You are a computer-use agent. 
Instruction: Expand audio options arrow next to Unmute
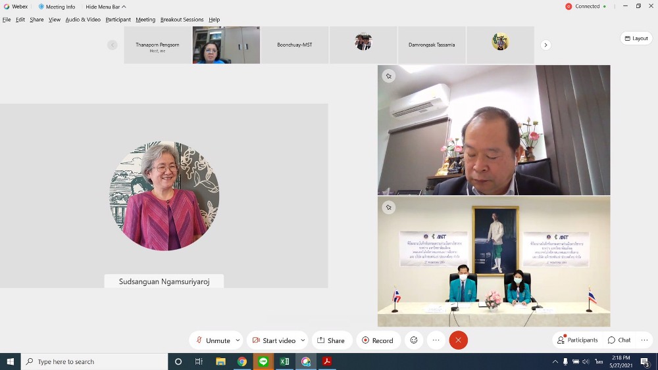(238, 340)
